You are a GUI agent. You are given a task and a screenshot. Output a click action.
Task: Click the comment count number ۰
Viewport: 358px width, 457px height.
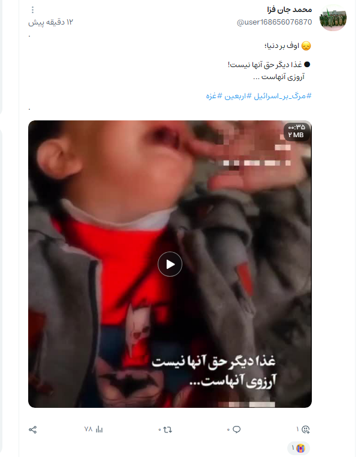[228, 429]
